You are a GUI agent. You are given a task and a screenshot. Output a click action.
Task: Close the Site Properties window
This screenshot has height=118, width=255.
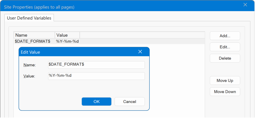tap(245, 5)
